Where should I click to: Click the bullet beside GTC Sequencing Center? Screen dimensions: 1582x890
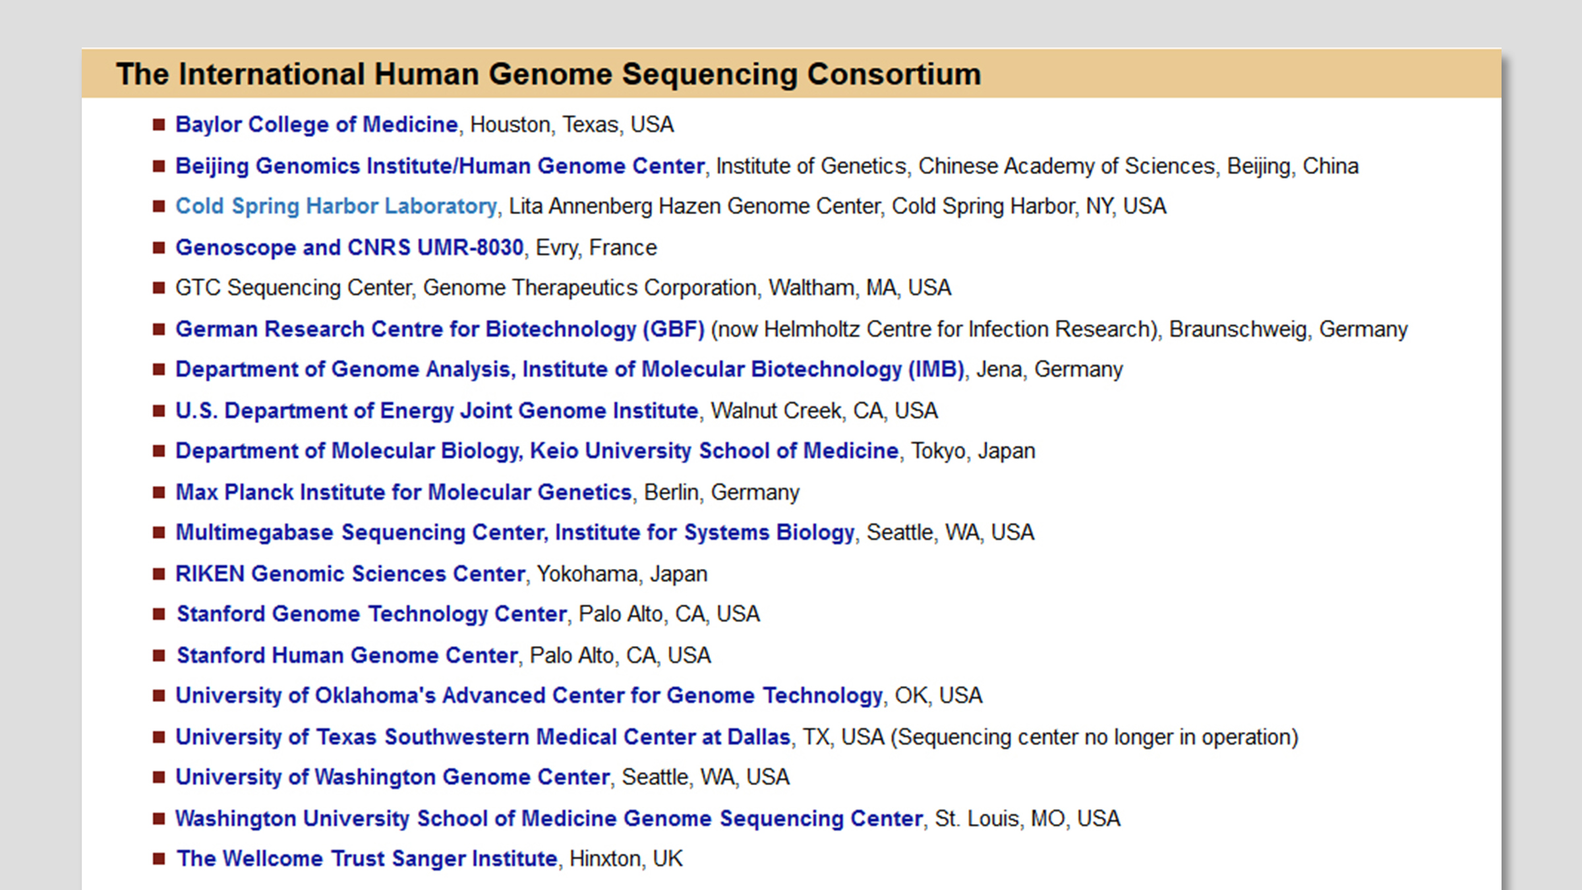click(159, 288)
